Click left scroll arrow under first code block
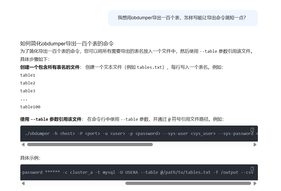Screen dimensions: 281x191 [x=23, y=145]
